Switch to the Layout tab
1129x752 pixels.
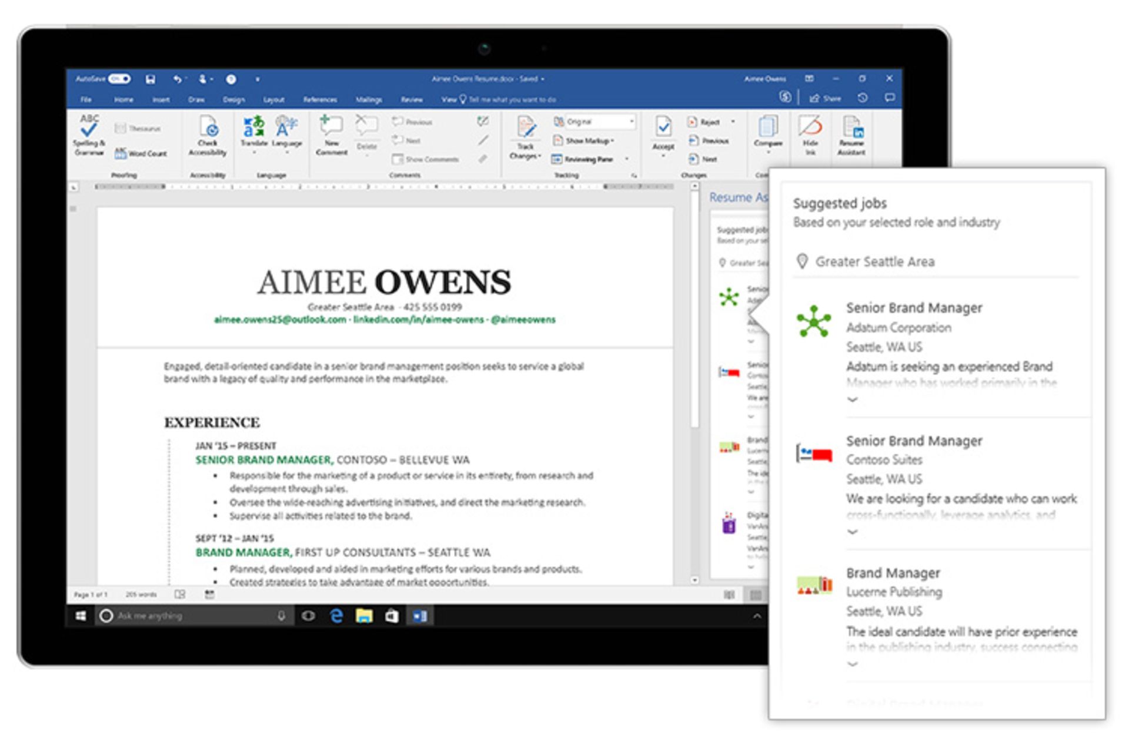pyautogui.click(x=273, y=99)
